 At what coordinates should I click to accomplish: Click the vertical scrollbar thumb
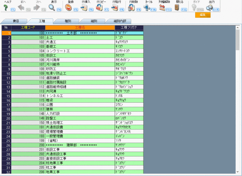pyautogui.click(x=237, y=40)
